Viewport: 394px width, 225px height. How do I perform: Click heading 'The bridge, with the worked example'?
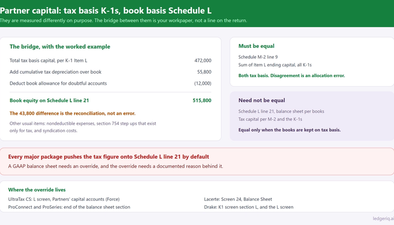tap(60, 47)
